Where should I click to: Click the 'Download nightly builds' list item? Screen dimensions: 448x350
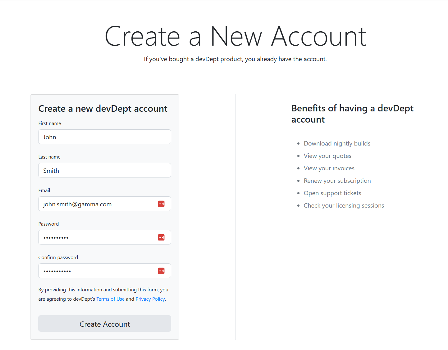coord(337,143)
